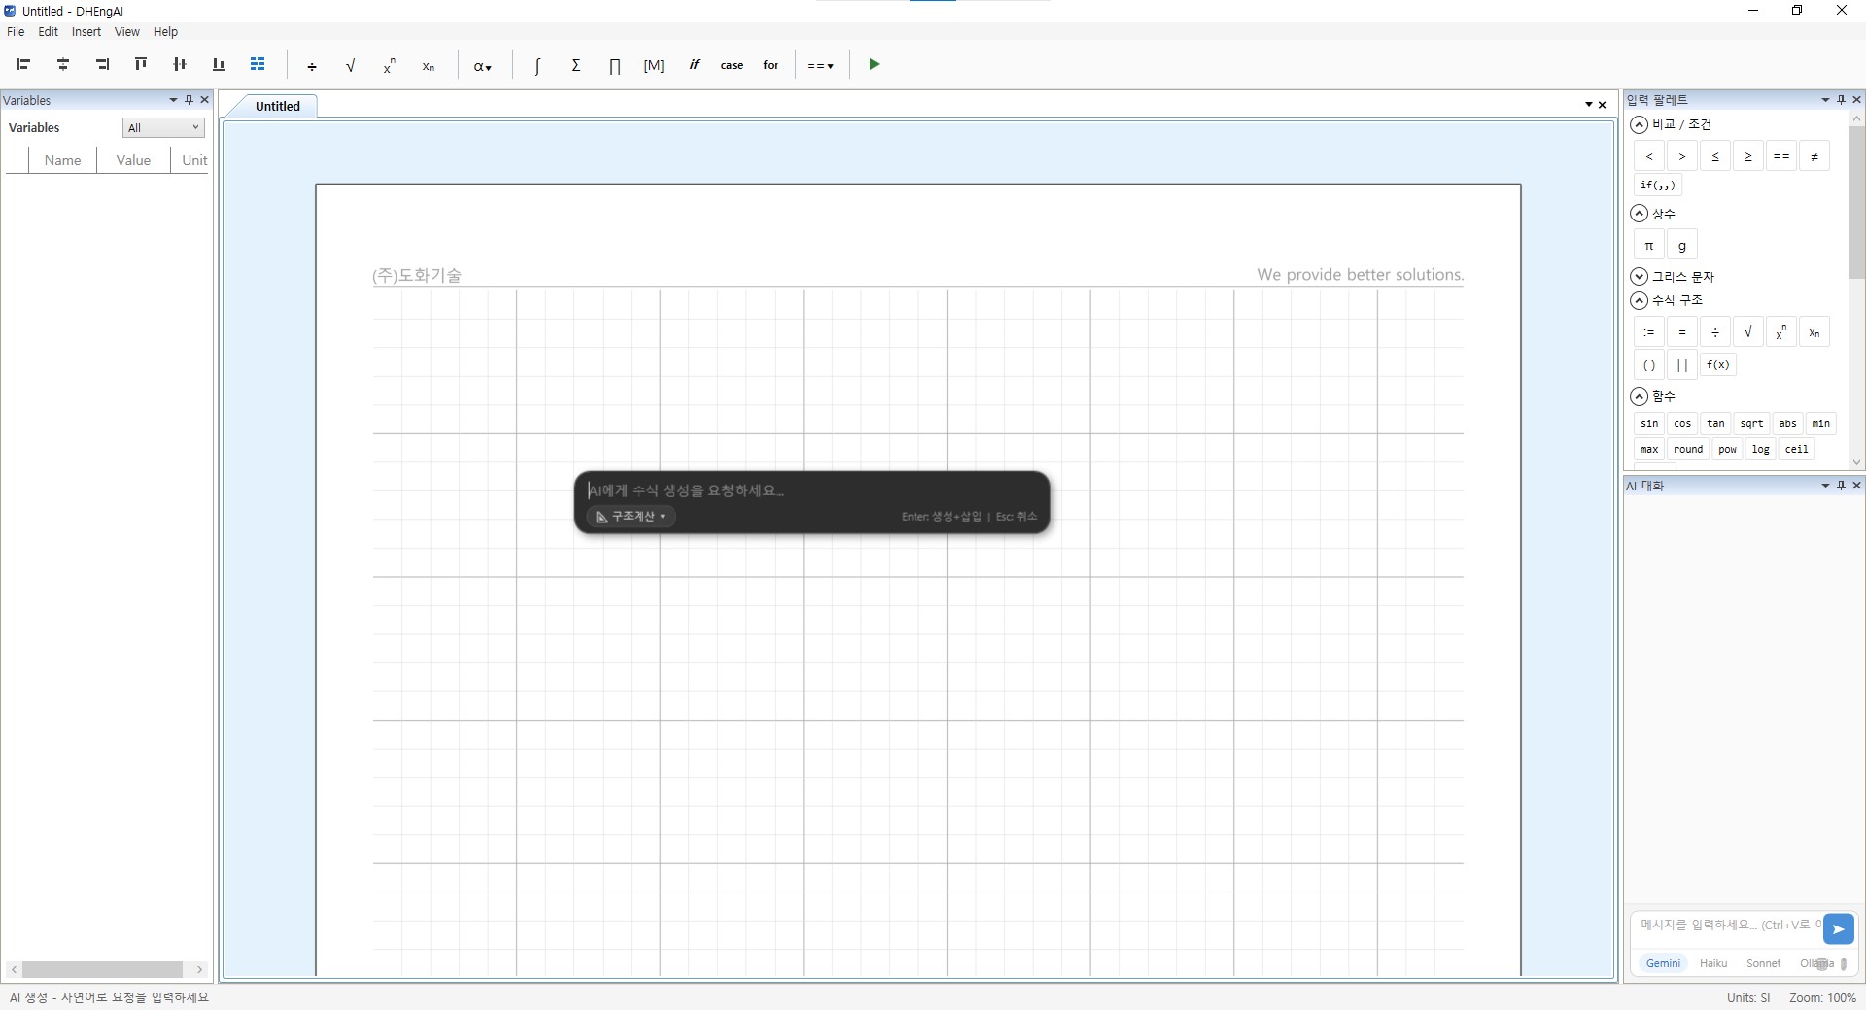
Task: Open the Insert menu
Action: (x=86, y=32)
